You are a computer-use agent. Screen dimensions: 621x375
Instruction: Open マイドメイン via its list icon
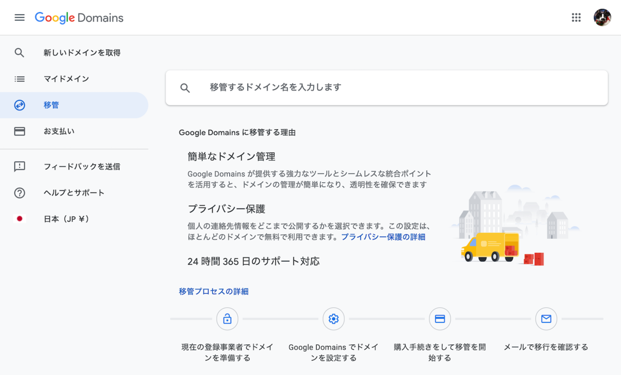point(19,79)
